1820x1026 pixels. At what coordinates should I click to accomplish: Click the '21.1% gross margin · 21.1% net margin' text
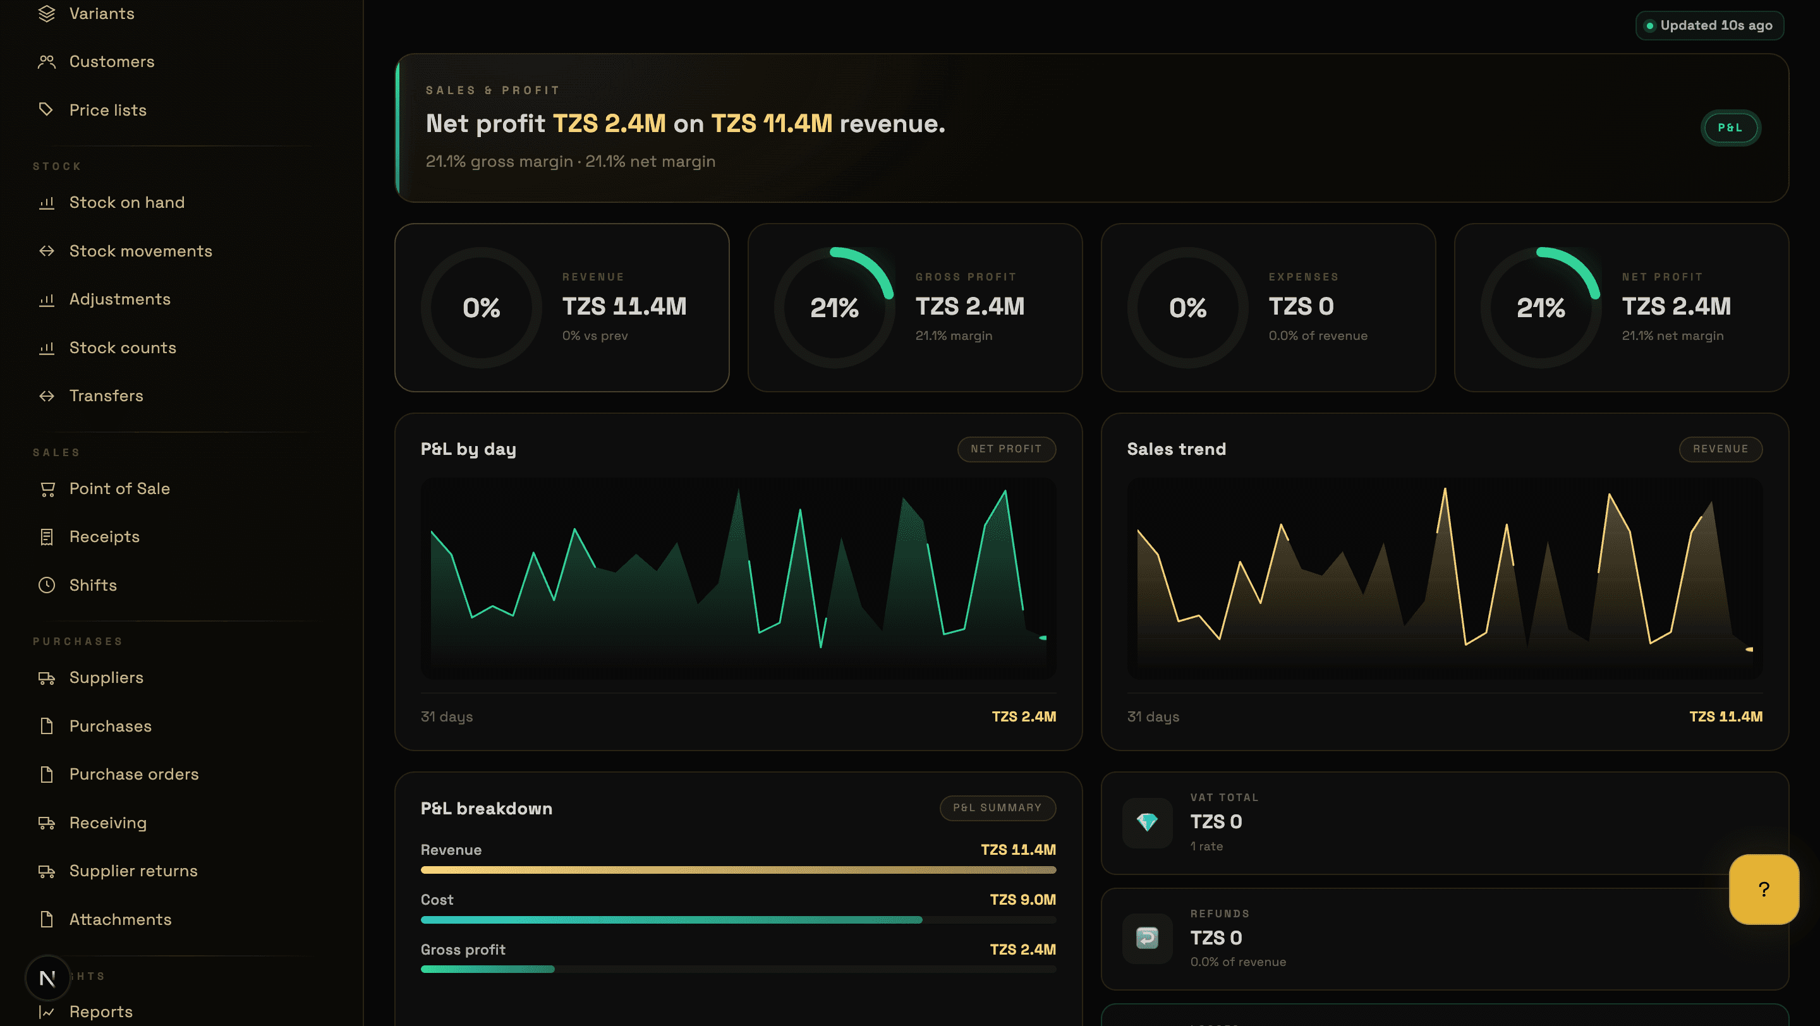pos(570,162)
